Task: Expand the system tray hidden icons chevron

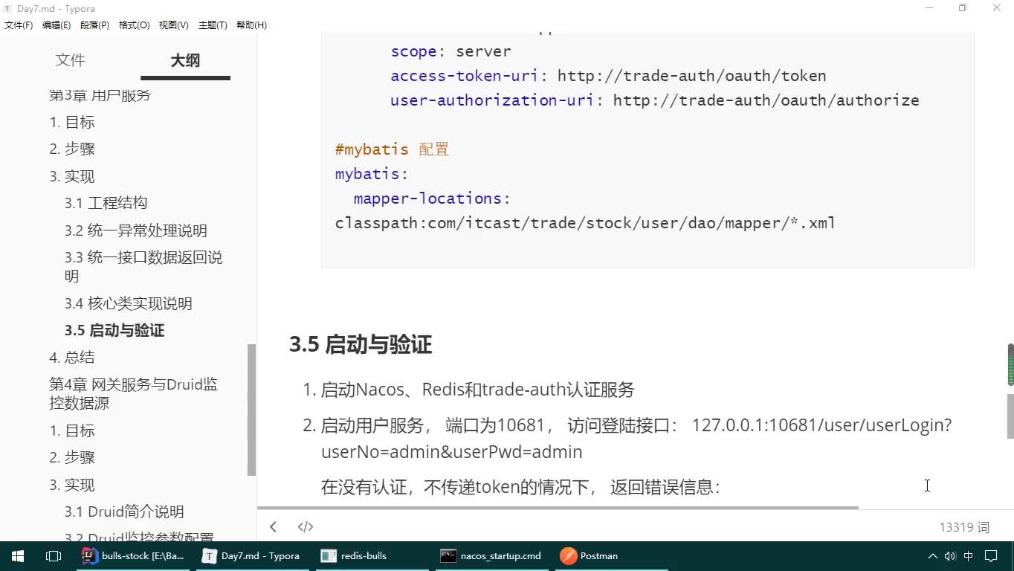Action: click(932, 555)
